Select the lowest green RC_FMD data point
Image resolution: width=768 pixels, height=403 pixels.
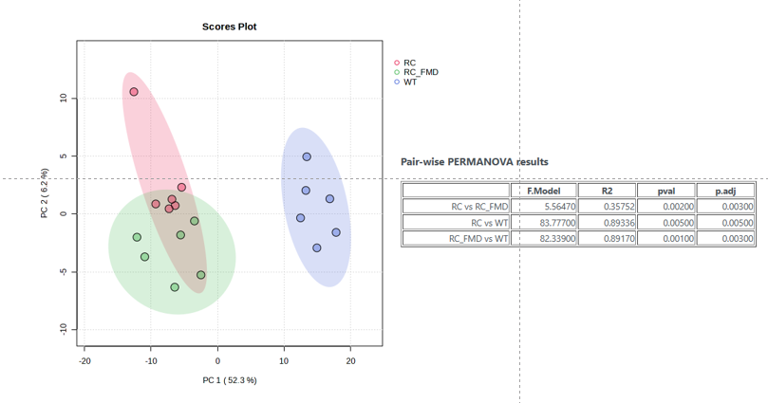175,287
